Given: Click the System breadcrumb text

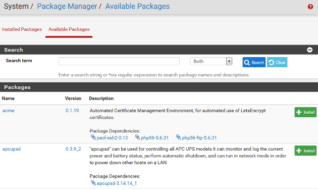Looking at the screenshot, I should [16, 6].
